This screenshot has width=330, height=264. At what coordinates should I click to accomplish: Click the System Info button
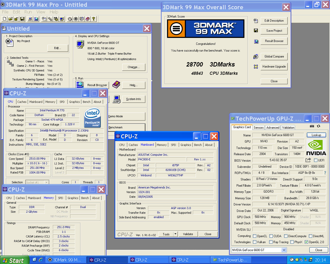(x=134, y=99)
